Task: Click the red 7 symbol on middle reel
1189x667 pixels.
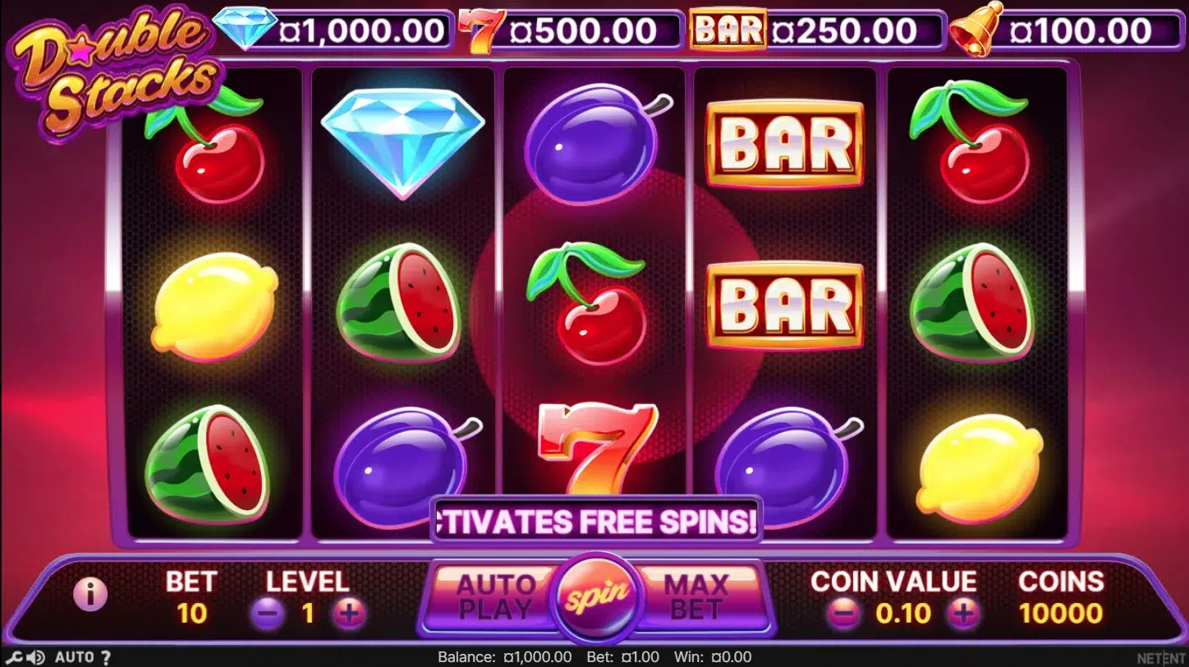Action: (x=597, y=446)
